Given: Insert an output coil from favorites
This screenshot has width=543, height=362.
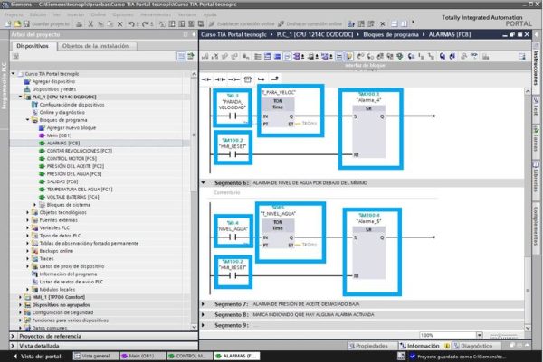Looking at the screenshot, I should pos(234,79).
